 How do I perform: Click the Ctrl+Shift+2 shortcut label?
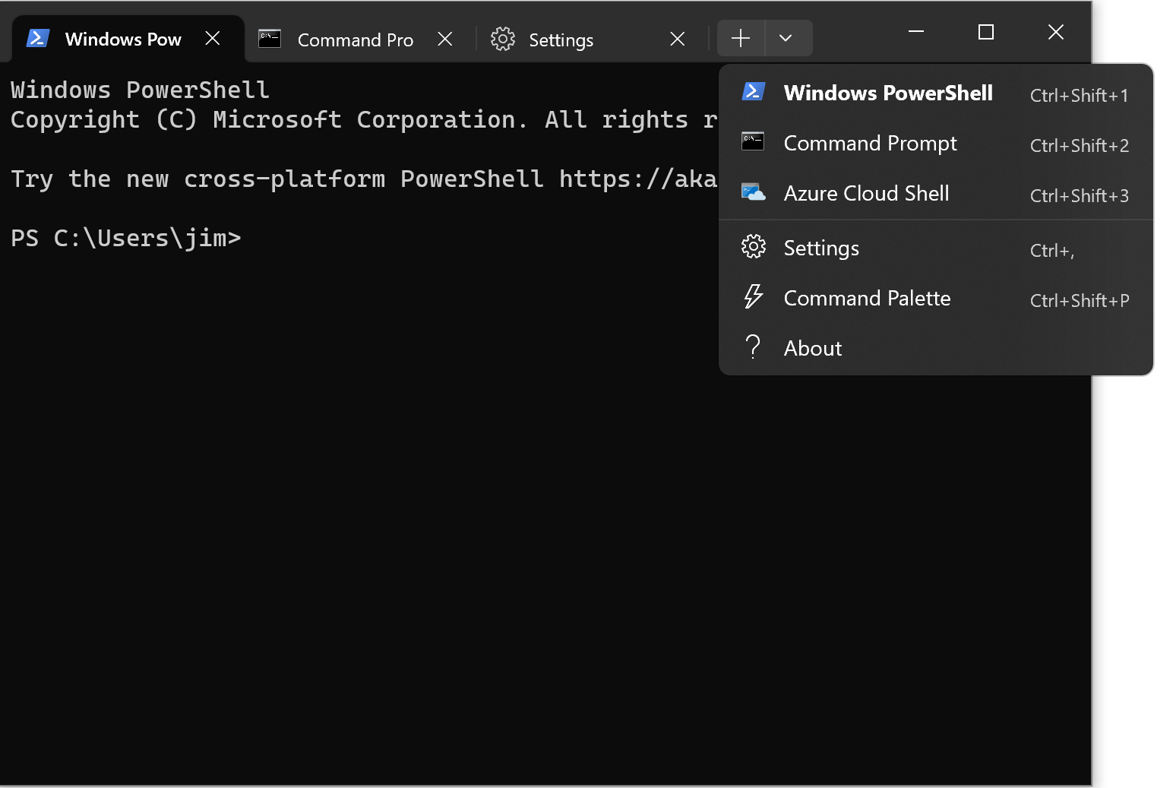pyautogui.click(x=1079, y=145)
